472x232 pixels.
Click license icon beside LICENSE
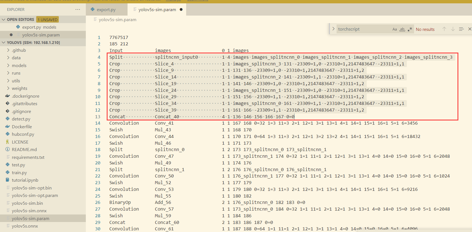(x=8, y=142)
